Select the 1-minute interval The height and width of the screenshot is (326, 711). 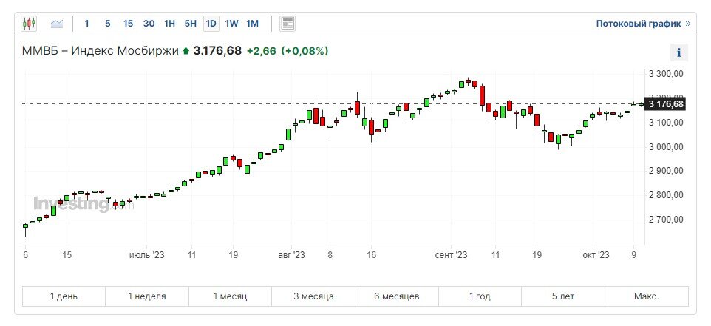[86, 24]
